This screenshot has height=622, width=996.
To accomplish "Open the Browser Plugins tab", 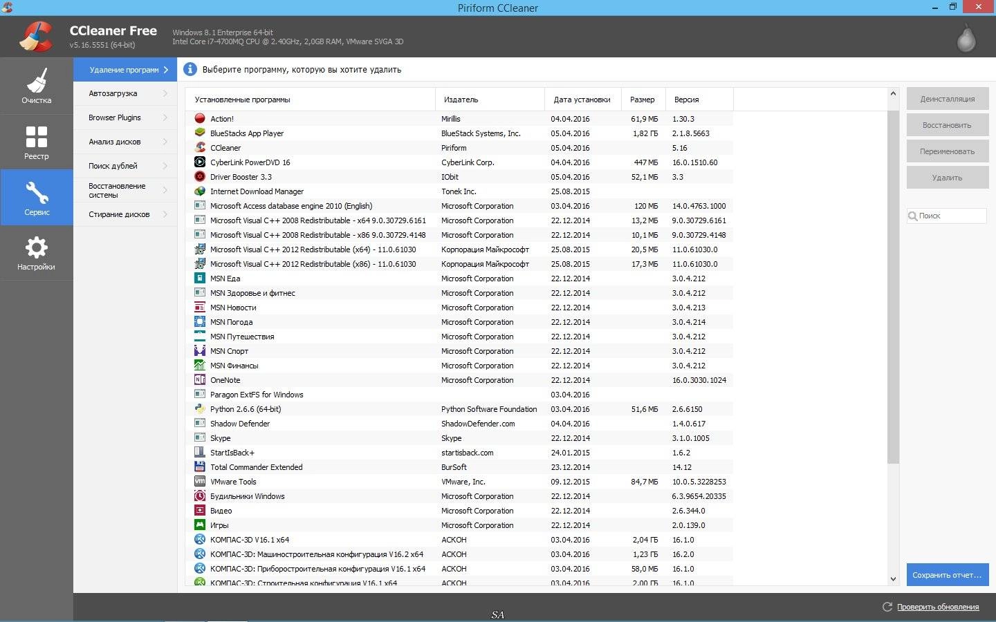I will click(x=125, y=117).
